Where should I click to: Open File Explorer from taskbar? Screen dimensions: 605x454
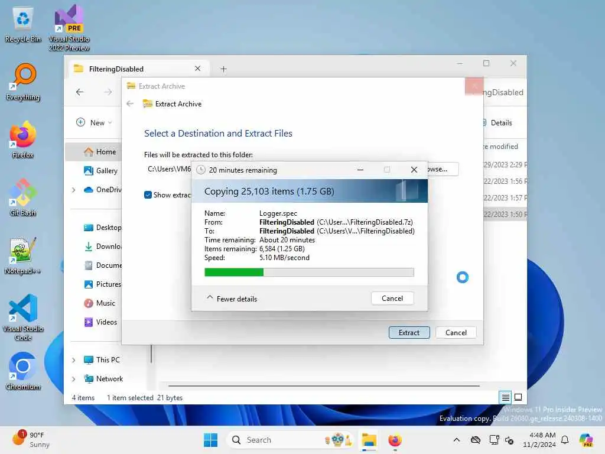[x=369, y=440]
